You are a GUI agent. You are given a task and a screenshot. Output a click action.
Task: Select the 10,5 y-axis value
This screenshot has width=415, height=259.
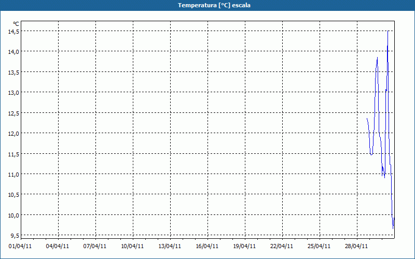click(x=13, y=195)
